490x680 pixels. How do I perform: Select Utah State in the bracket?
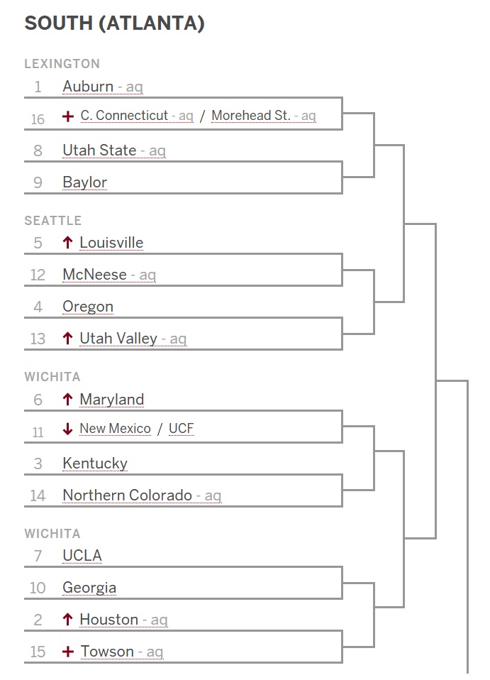pos(99,150)
